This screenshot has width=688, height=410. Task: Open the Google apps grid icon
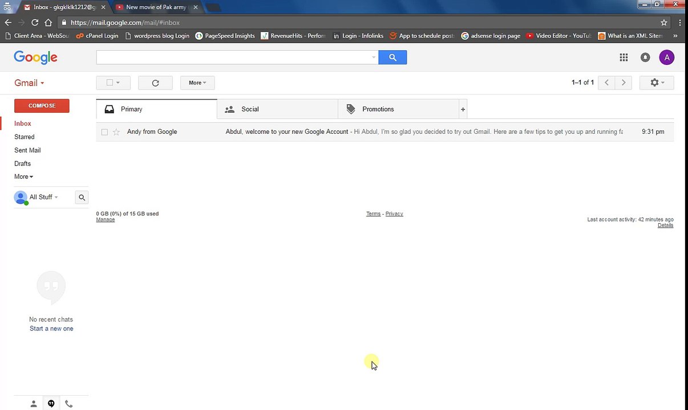(x=624, y=57)
